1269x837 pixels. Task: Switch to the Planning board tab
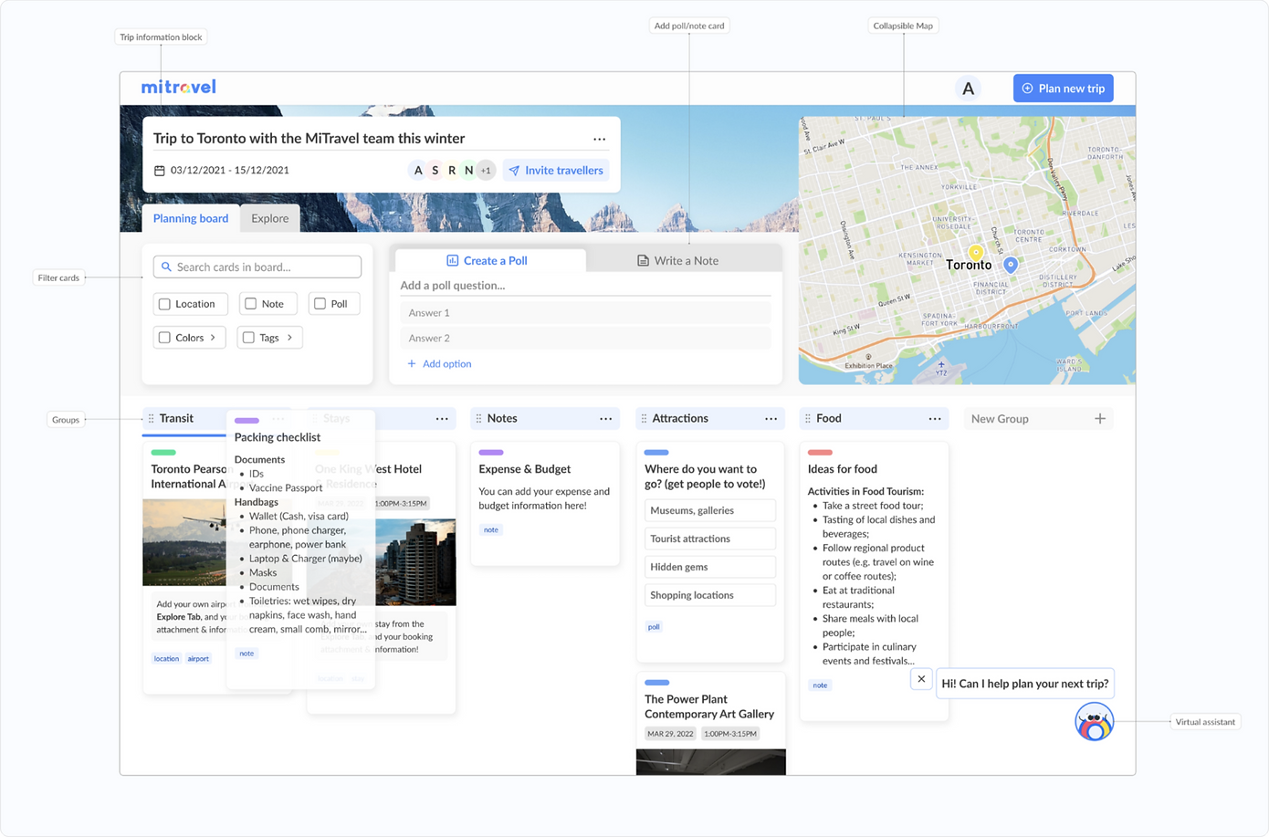coord(191,219)
